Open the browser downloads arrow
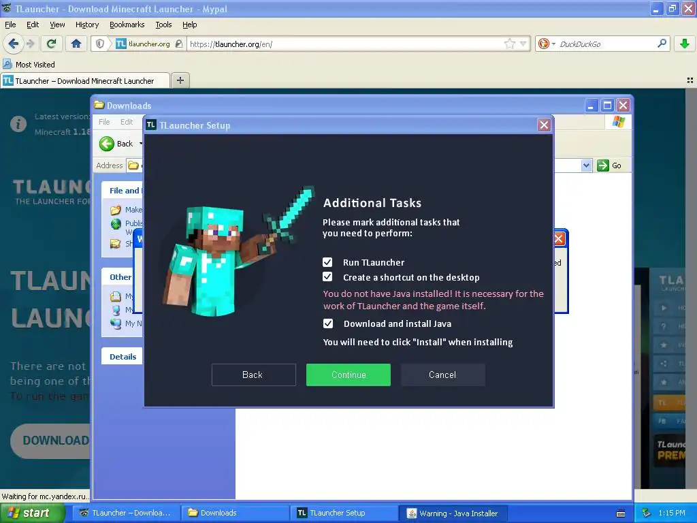Screen dimensions: 697x523 click(685, 44)
